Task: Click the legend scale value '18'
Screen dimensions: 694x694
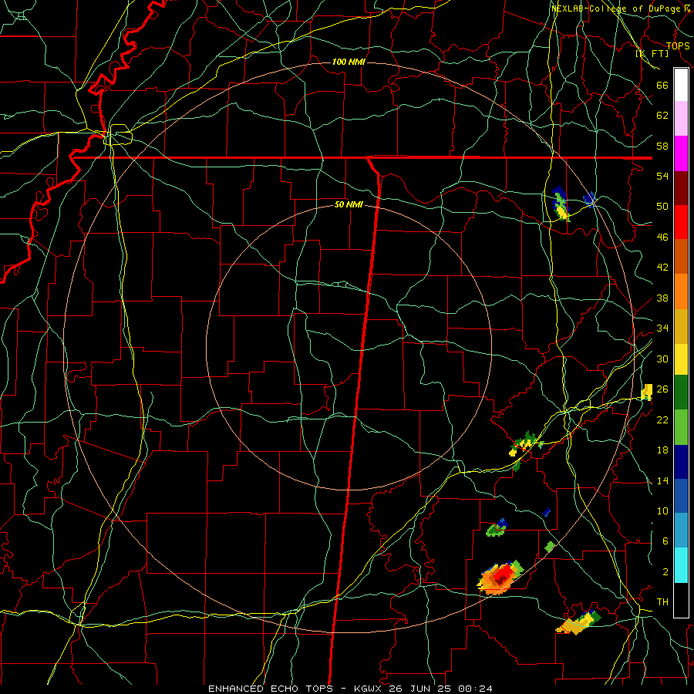Action: 662,450
